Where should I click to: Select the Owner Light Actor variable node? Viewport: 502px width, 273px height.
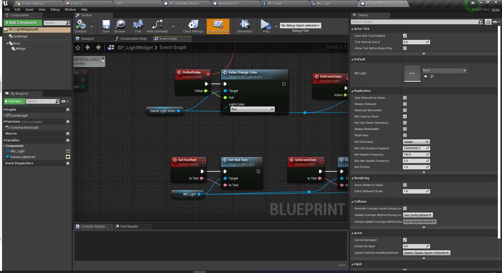click(165, 111)
